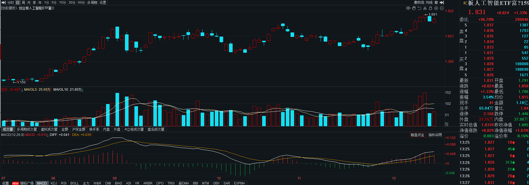Image resolution: width=529 pixels, height=185 pixels.
Task: Click buy level 3 price 1.828
Action: pos(489,64)
